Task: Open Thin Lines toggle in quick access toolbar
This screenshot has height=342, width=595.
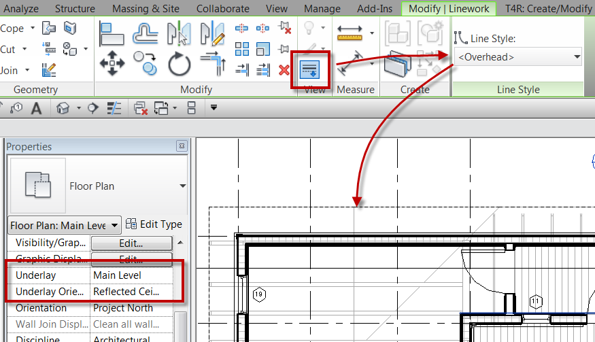Action: click(x=114, y=108)
